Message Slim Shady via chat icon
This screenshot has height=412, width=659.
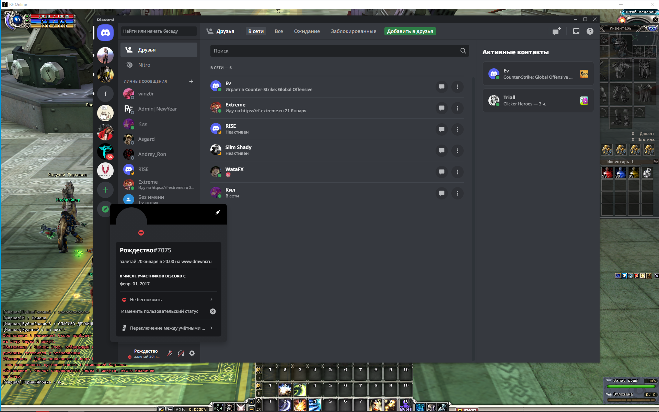(442, 151)
